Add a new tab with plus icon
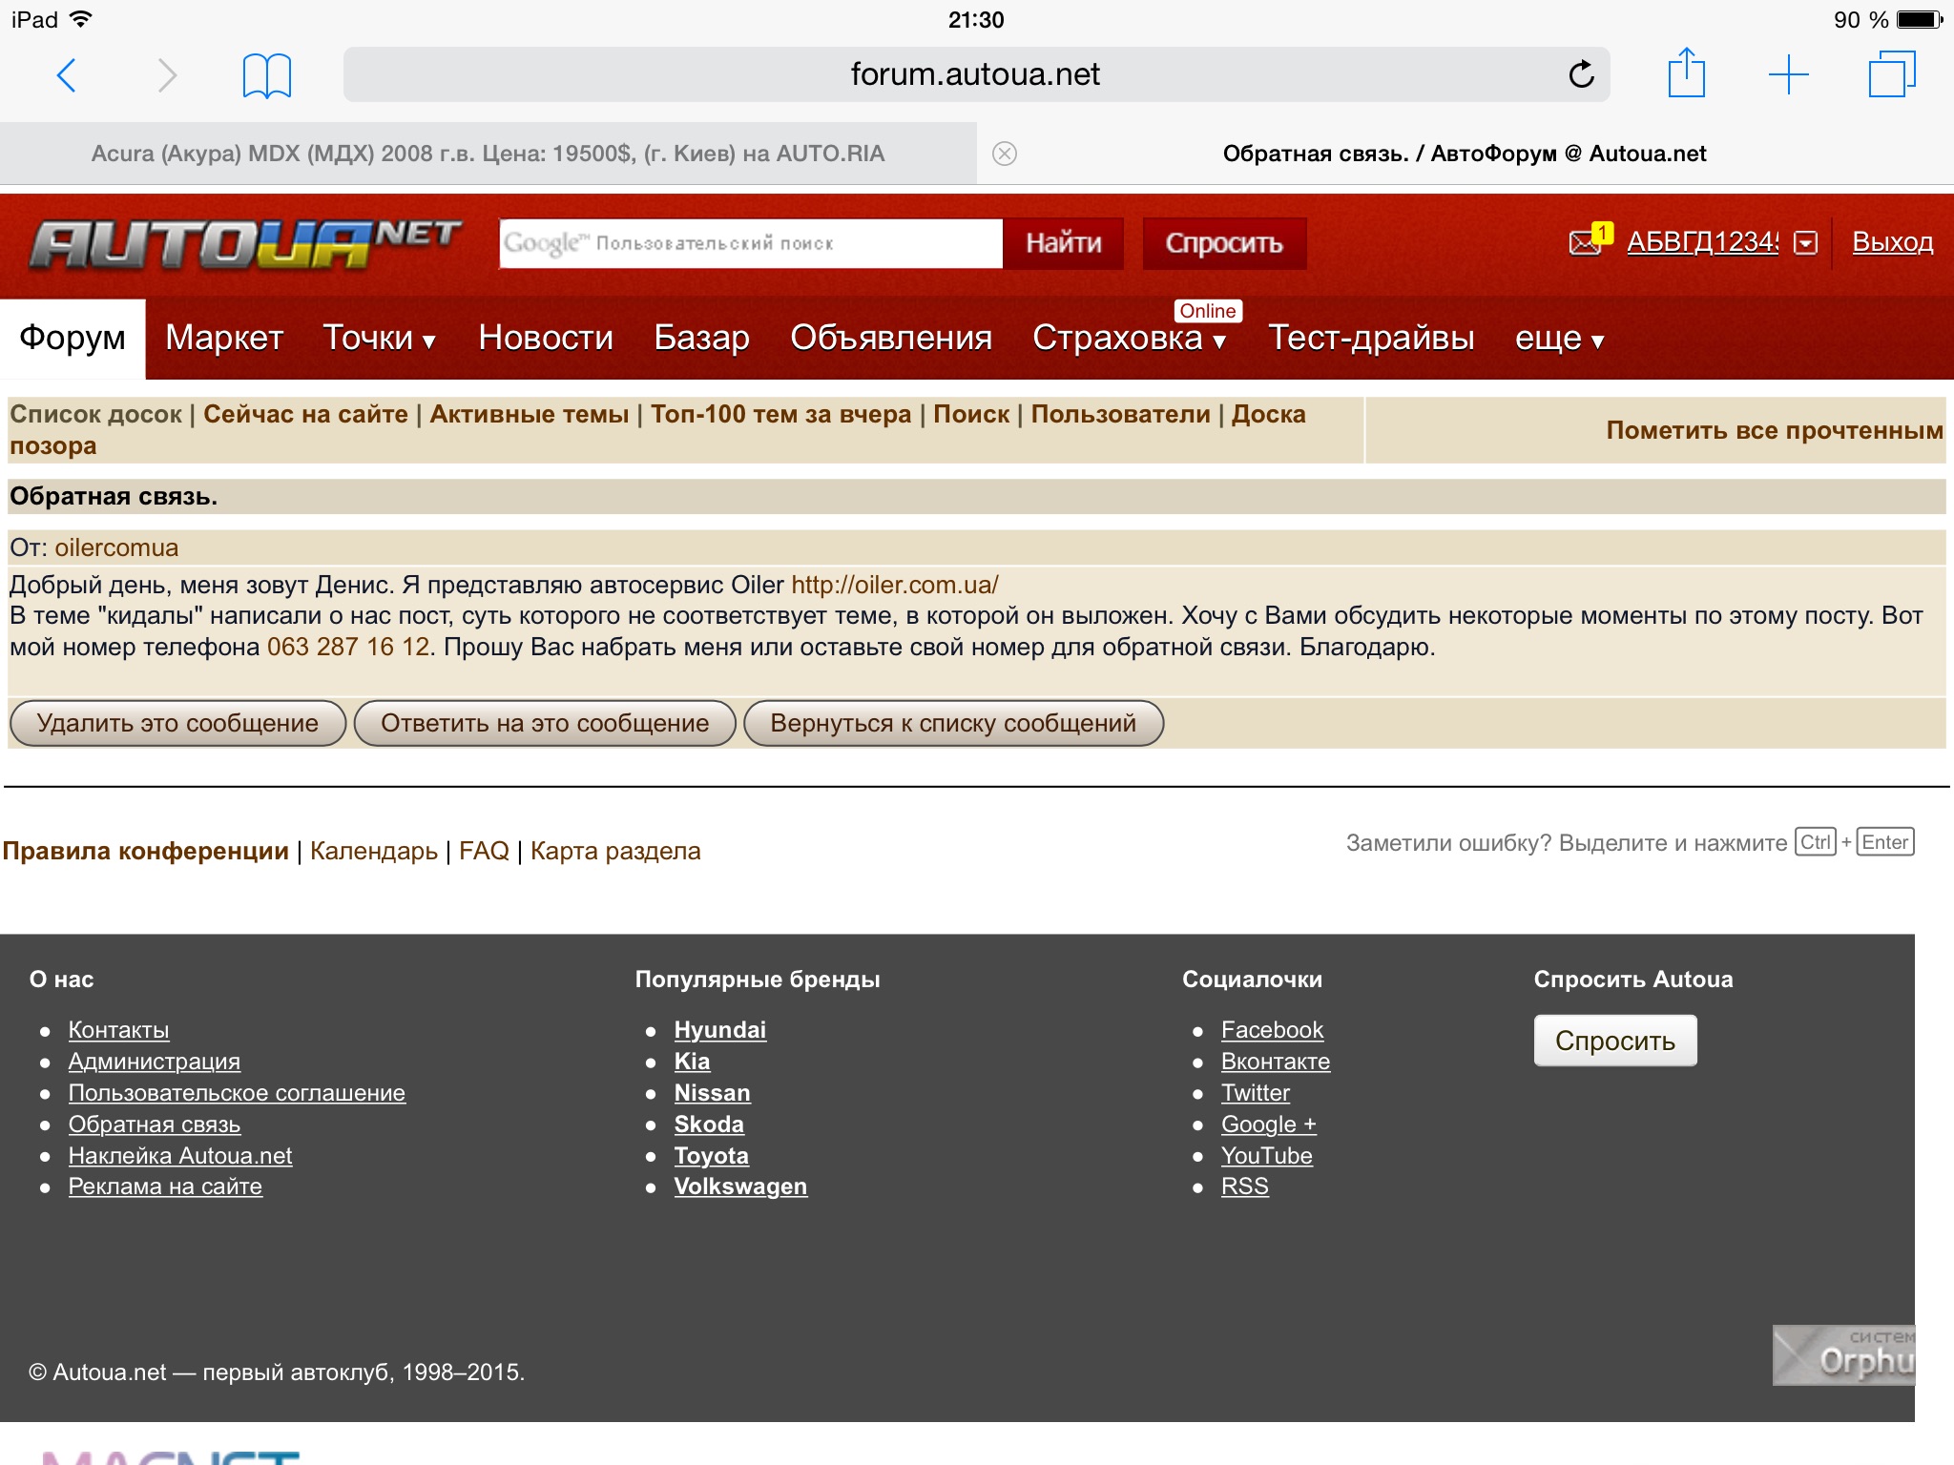Screen dimensions: 1954x1465 (1788, 74)
